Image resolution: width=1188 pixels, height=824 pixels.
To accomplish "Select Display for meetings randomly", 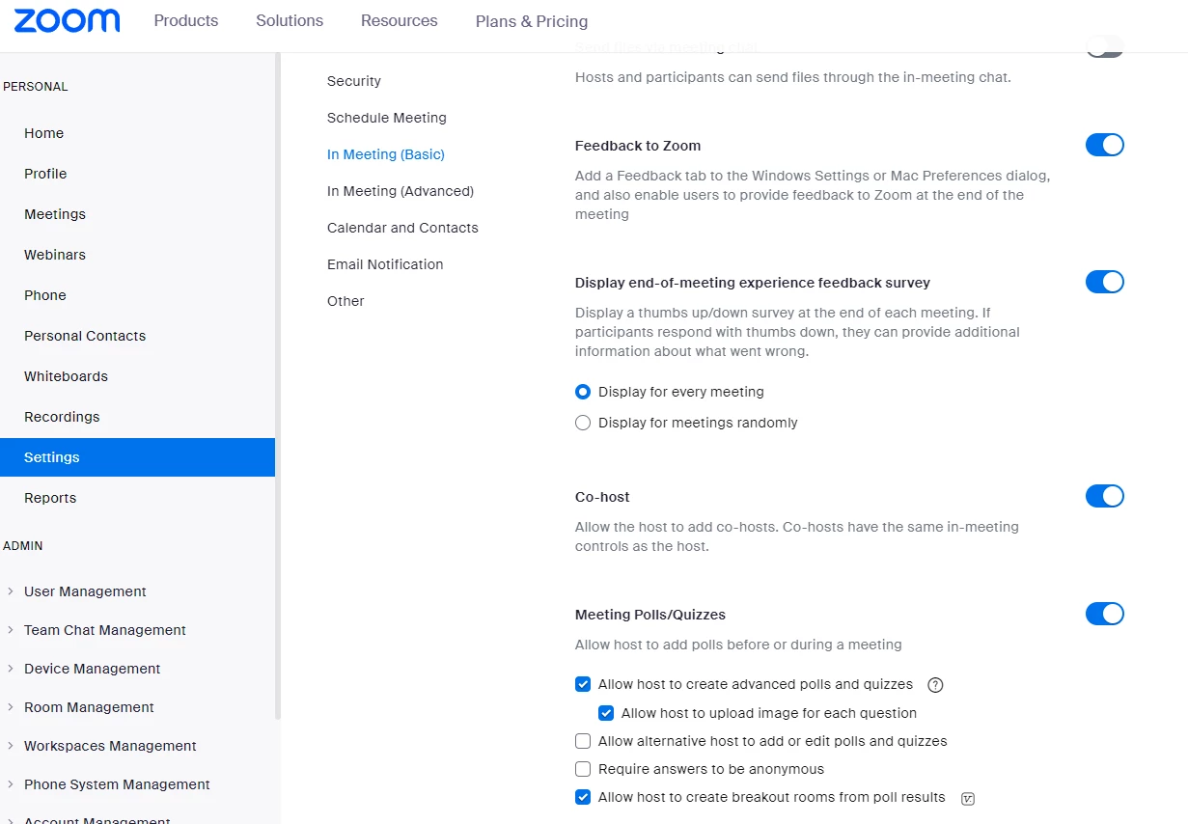I will point(583,423).
